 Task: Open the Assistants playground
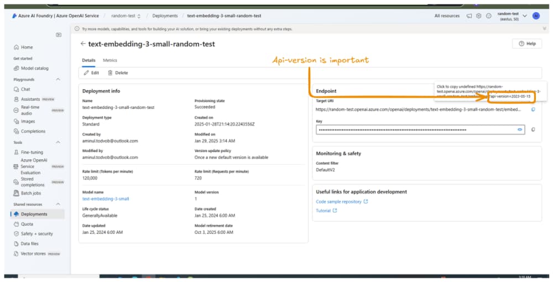34,100
